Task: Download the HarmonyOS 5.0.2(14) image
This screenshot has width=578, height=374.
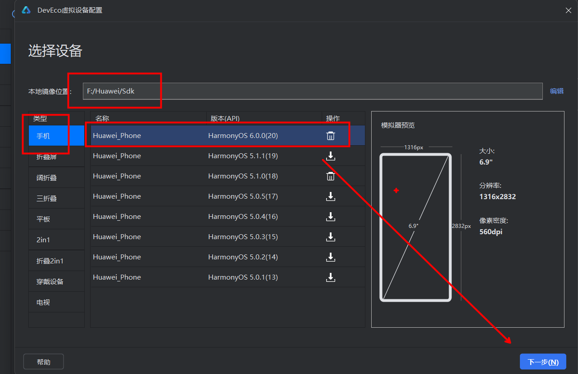Action: coord(330,257)
